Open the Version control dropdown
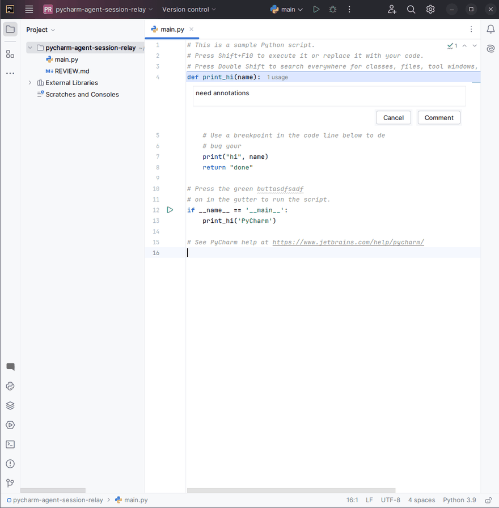 click(x=189, y=10)
